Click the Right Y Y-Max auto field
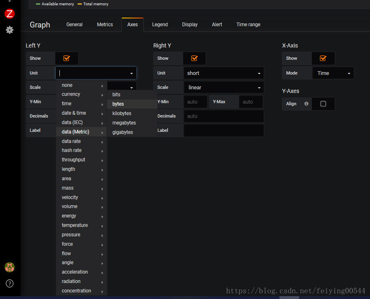 tap(251, 102)
